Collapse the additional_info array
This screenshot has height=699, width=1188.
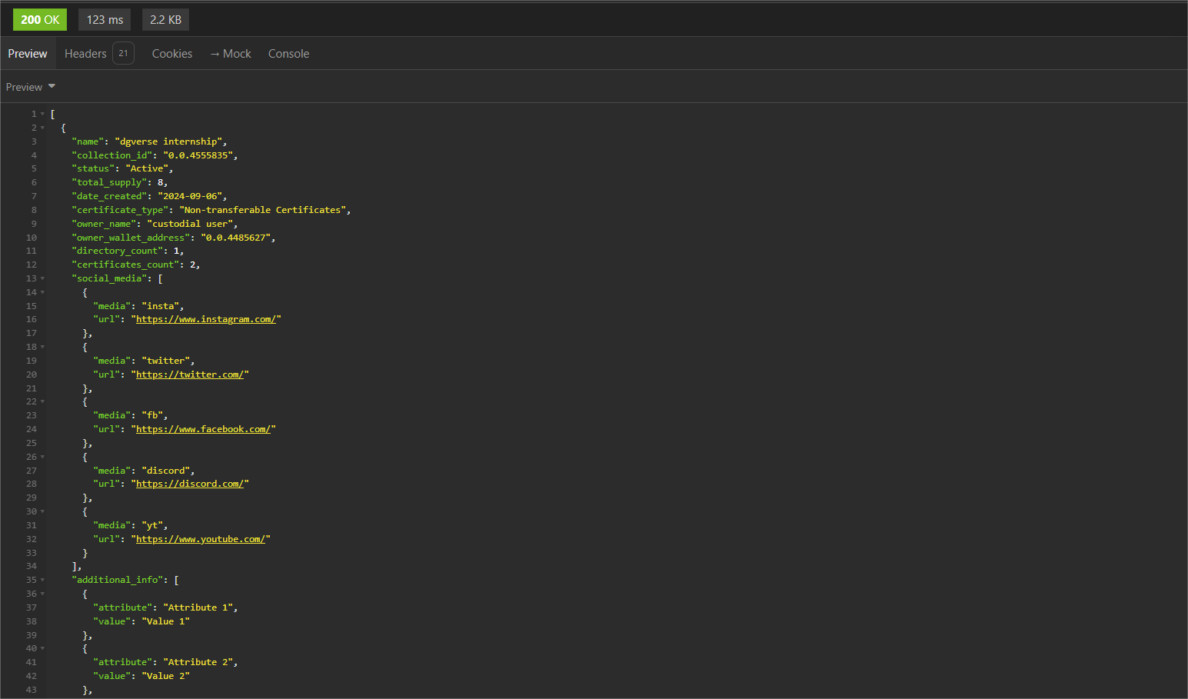(41, 579)
